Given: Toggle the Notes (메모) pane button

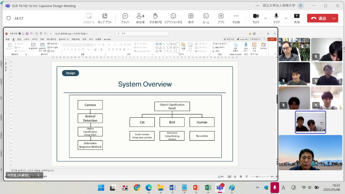Looking at the screenshot, I should pos(221,176).
